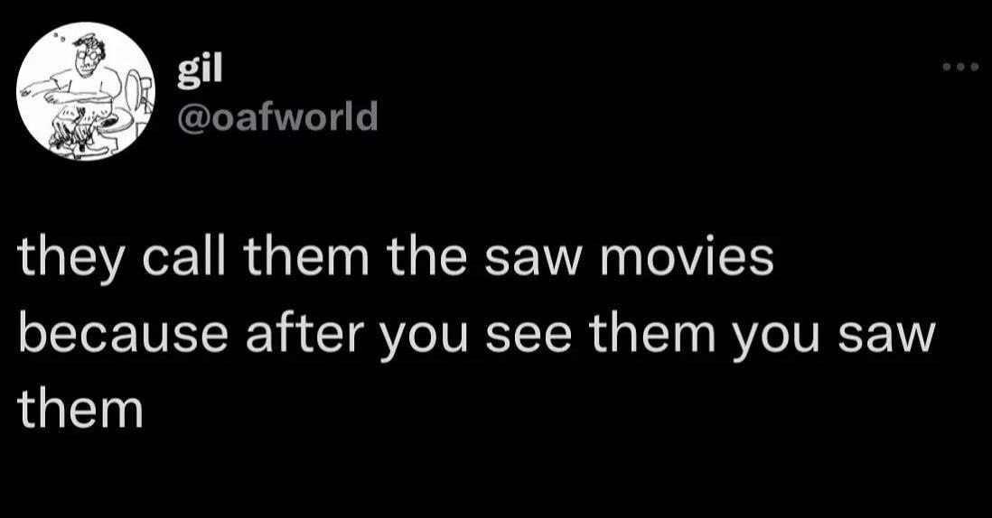The height and width of the screenshot is (518, 992).
Task: Click the word "call" in the tweet
Action: [x=183, y=257]
